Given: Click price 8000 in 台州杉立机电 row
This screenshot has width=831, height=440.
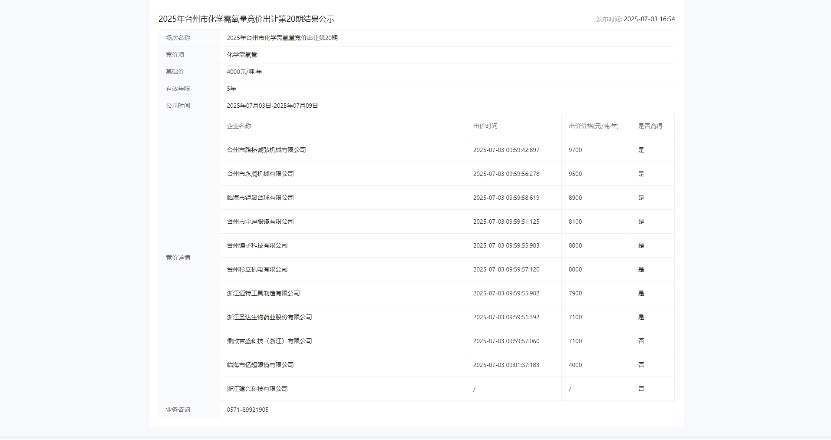Looking at the screenshot, I should pyautogui.click(x=575, y=269).
